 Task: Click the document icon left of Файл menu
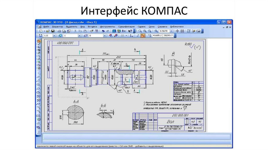40,27
